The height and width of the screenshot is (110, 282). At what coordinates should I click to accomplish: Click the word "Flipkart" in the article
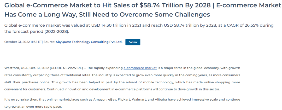pos(124,100)
